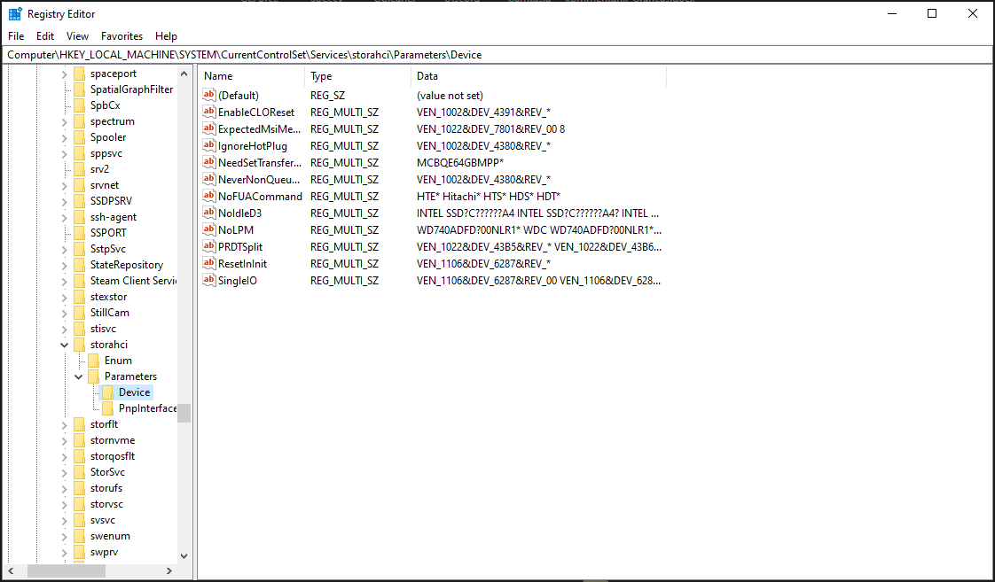The width and height of the screenshot is (995, 582).
Task: Click the Registry Editor title bar icon
Action: point(12,13)
